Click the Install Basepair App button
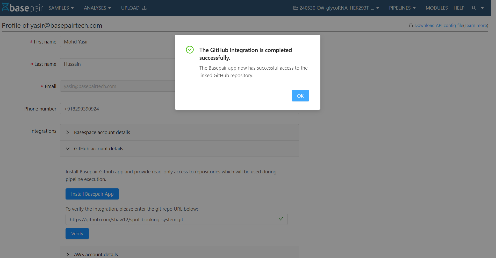496x258 pixels. tap(92, 194)
